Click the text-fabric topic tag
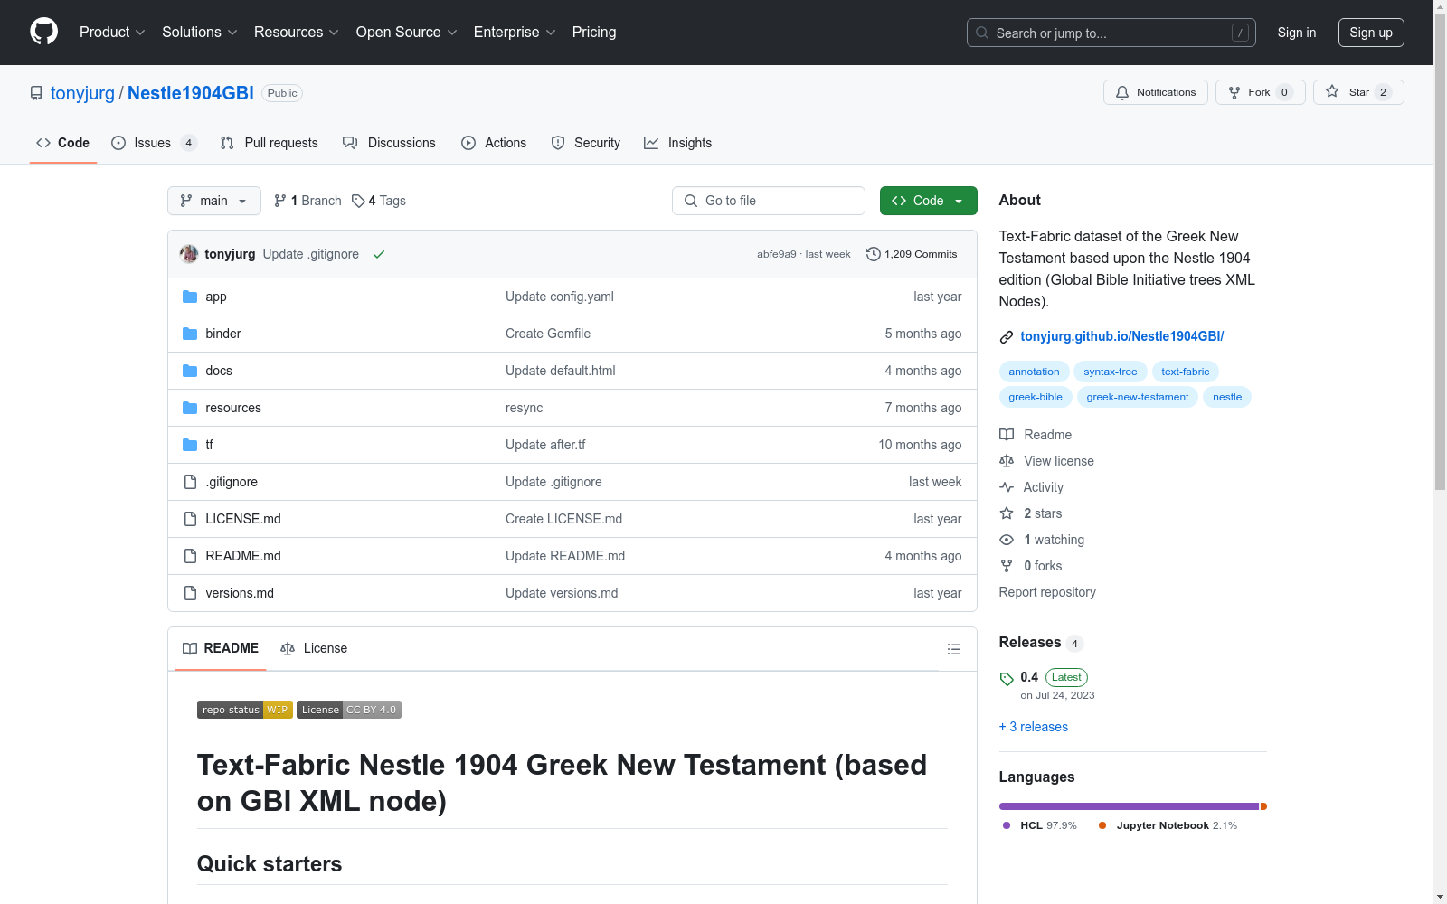The width and height of the screenshot is (1447, 904). [x=1186, y=372]
